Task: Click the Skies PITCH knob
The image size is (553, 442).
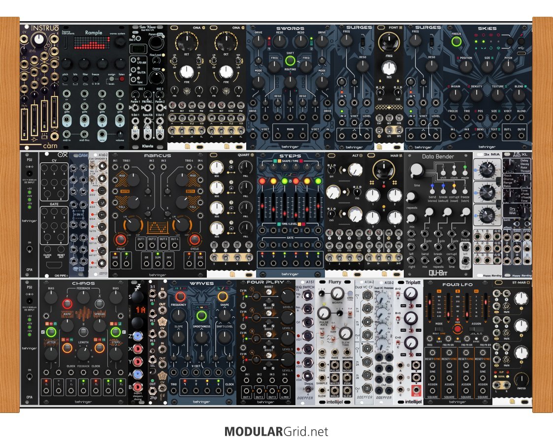Action: coord(508,66)
